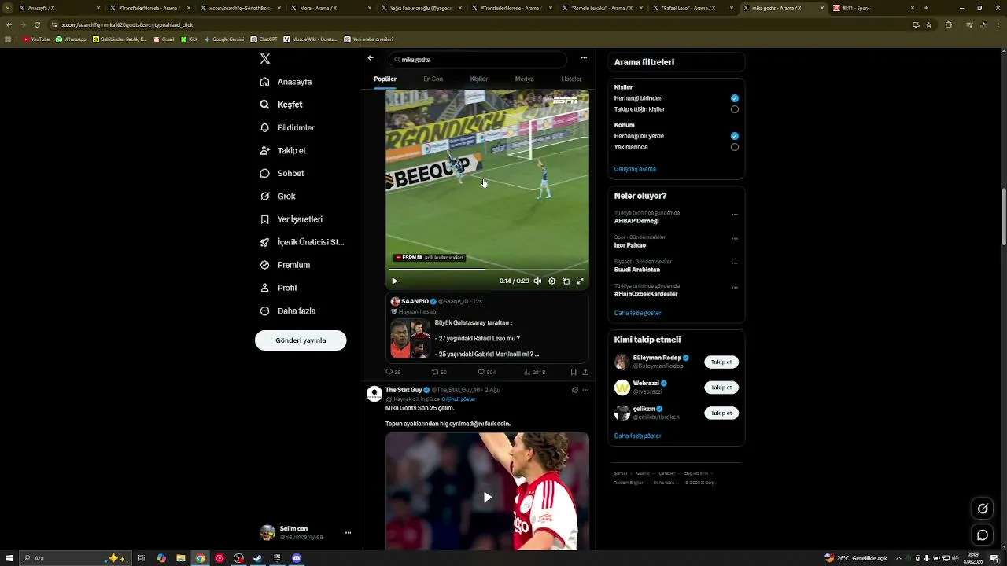1007x566 pixels.
Task: Bookmark the ESPN video post
Action: [x=574, y=372]
